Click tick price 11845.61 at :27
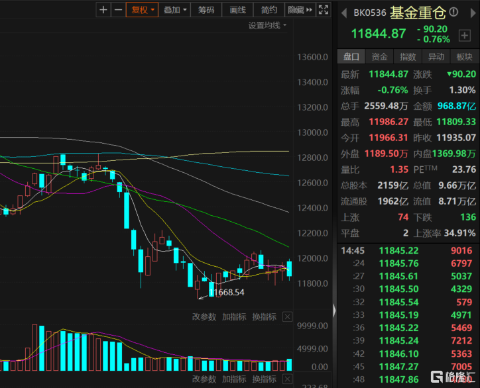 398,276
